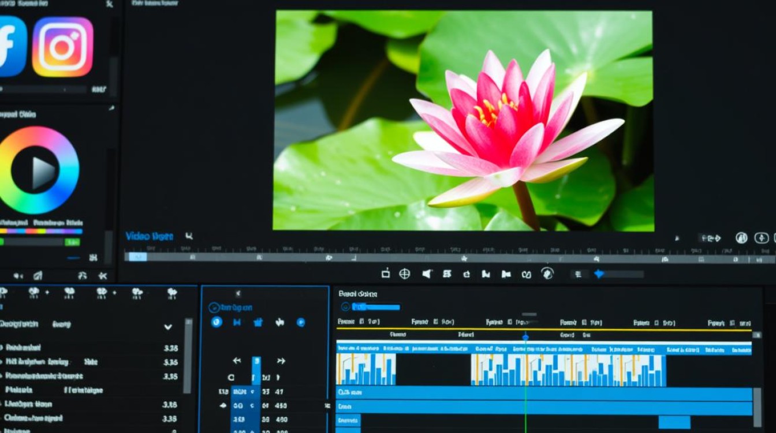
Task: Click the Facebook icon beside Instagram
Action: [x=10, y=47]
